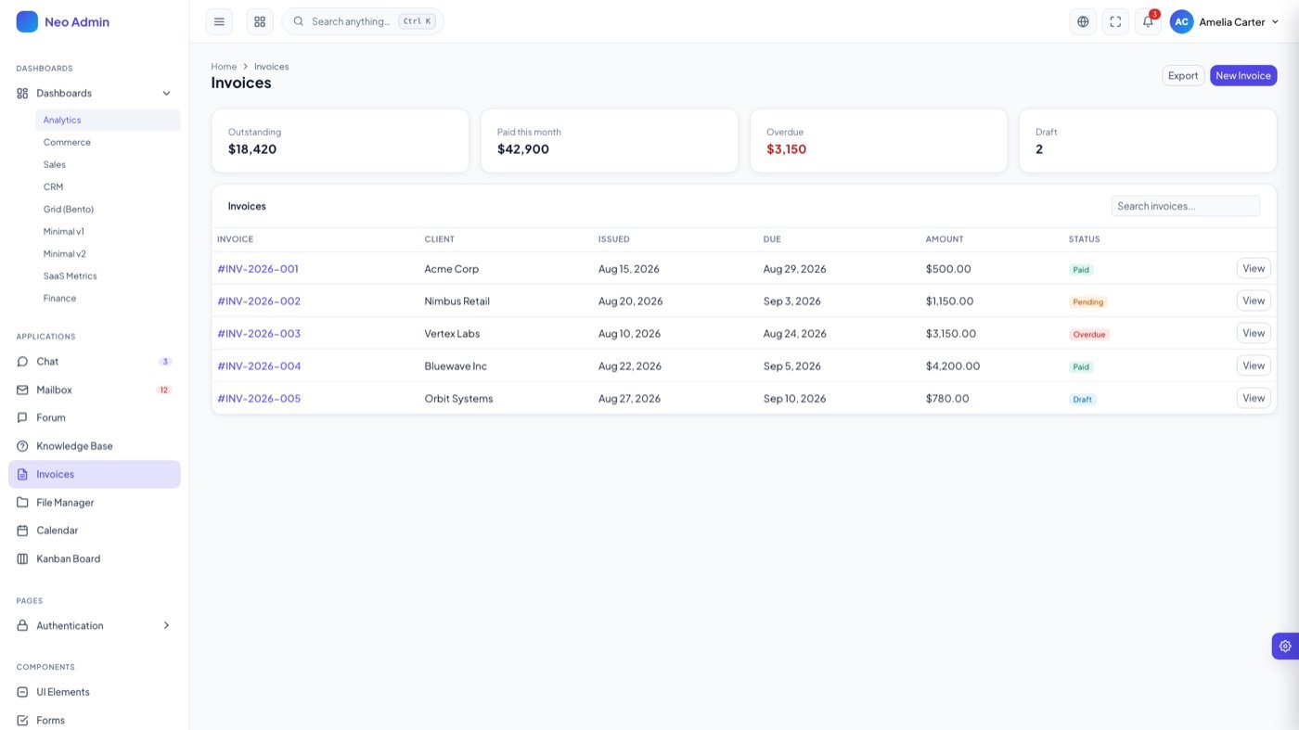This screenshot has width=1299, height=730.
Task: Open the Commerce dashboard menu item
Action: click(108, 142)
